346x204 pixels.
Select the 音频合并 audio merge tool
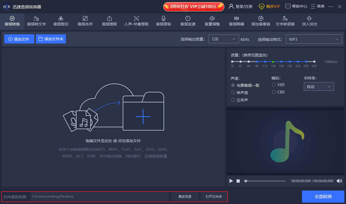pyautogui.click(x=85, y=21)
